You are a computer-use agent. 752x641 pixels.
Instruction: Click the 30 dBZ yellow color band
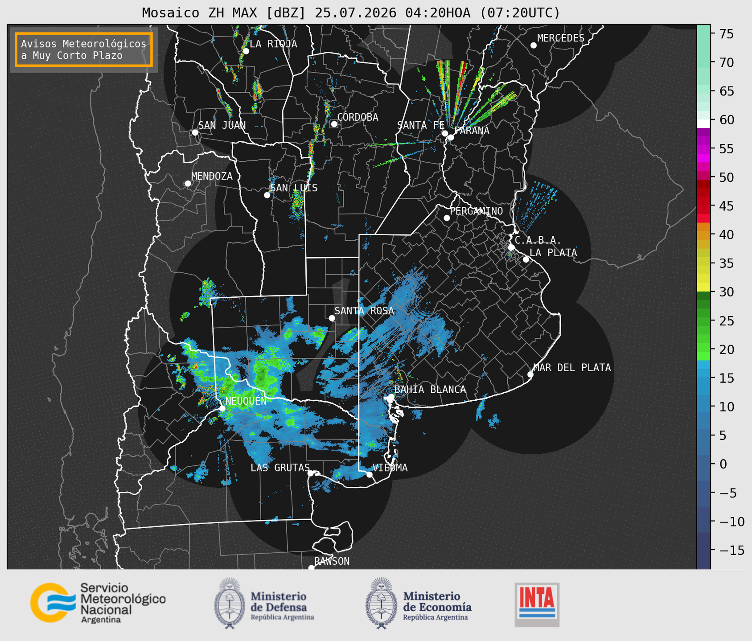tap(703, 288)
